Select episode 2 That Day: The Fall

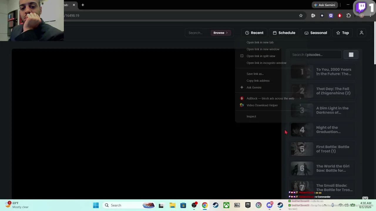point(323,91)
